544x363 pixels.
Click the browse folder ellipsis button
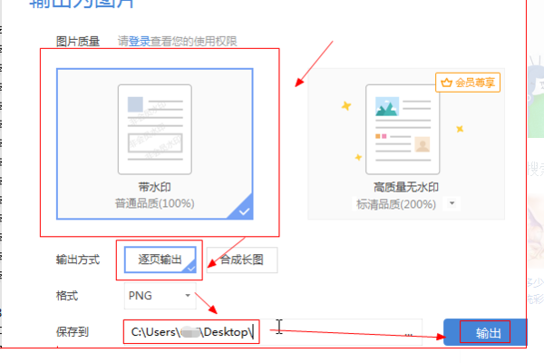(x=409, y=333)
